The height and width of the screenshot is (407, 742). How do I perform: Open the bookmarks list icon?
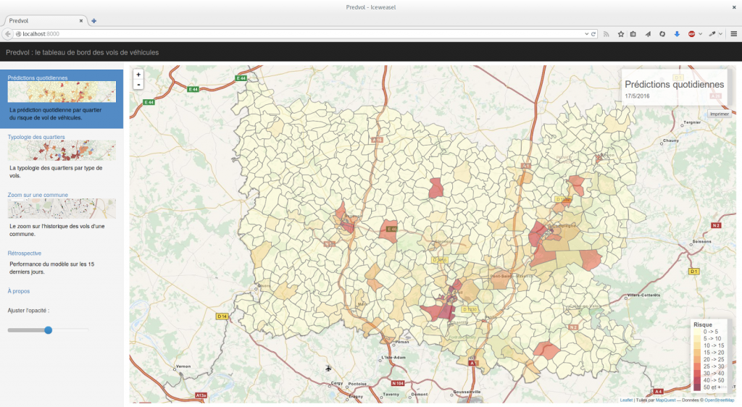(x=633, y=34)
